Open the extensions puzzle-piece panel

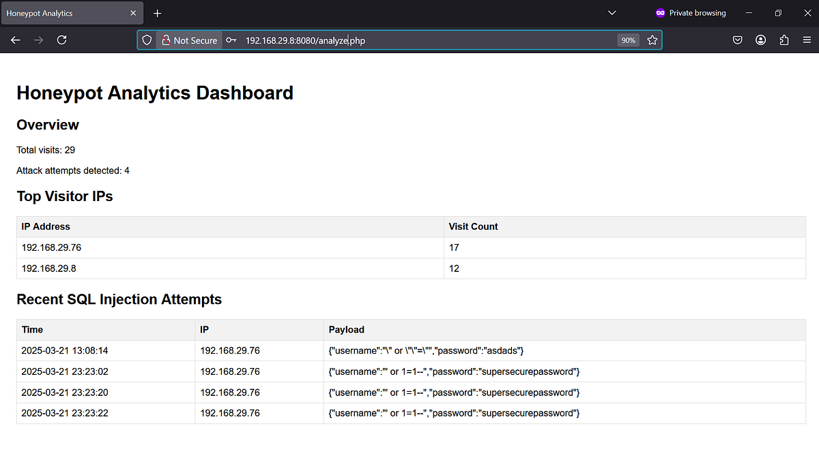tap(784, 40)
